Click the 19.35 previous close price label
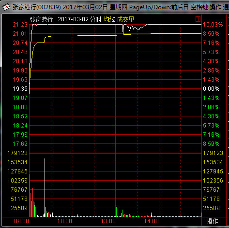This screenshot has height=228, width=229. tap(20, 89)
